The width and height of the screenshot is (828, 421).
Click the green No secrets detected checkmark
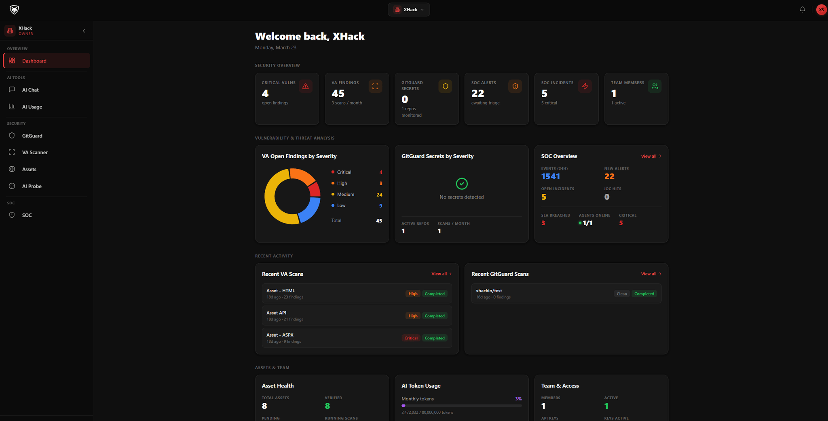pyautogui.click(x=462, y=184)
